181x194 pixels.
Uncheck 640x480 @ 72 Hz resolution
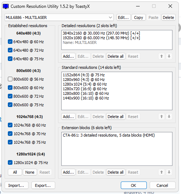tap(10, 50)
